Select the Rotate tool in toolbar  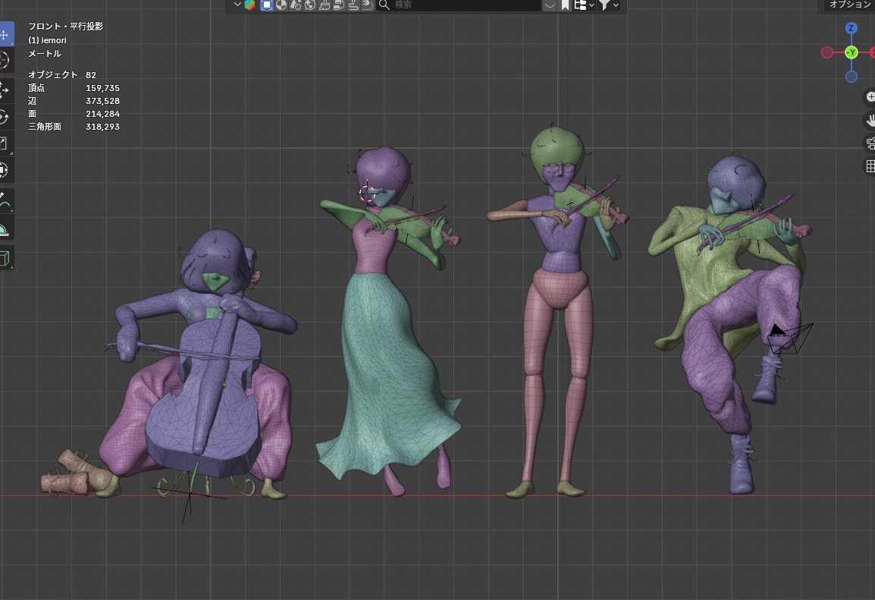coord(5,118)
